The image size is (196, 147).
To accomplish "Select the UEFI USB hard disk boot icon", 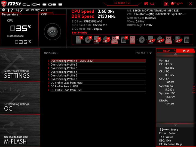I will (x=97, y=40).
